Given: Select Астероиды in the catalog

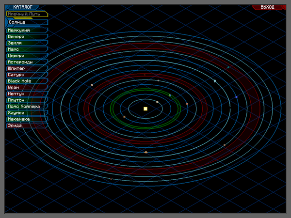Looking at the screenshot, I should pyautogui.click(x=27, y=62).
